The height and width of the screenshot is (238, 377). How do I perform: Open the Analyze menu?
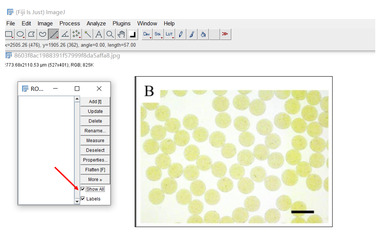(x=96, y=23)
